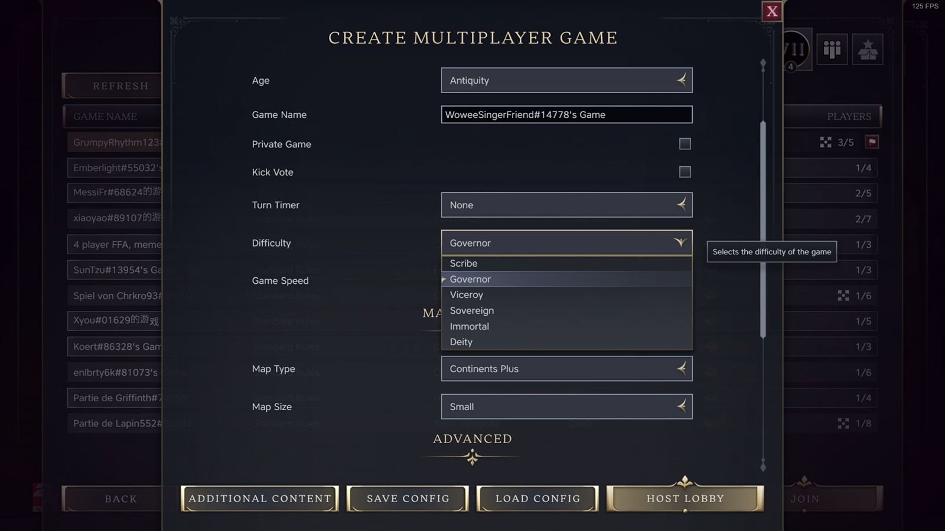Image resolution: width=945 pixels, height=531 pixels.
Task: Sort by Players column header
Action: [x=832, y=116]
